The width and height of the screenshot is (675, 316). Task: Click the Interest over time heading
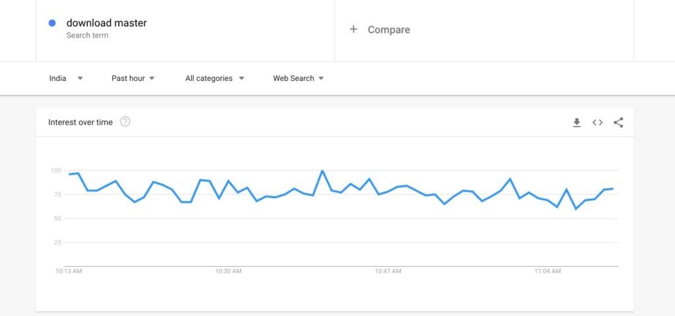coord(80,122)
